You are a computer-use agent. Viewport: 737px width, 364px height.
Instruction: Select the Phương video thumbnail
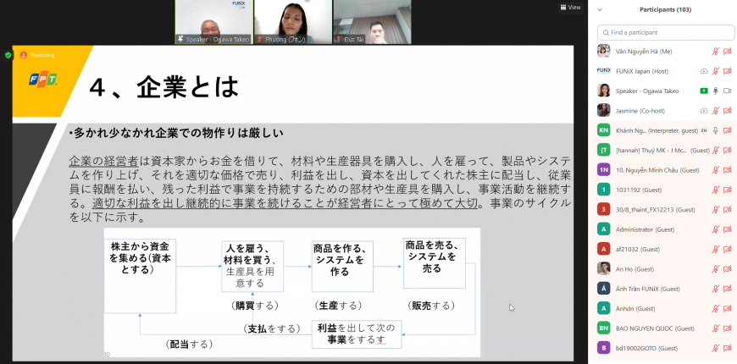(x=292, y=22)
